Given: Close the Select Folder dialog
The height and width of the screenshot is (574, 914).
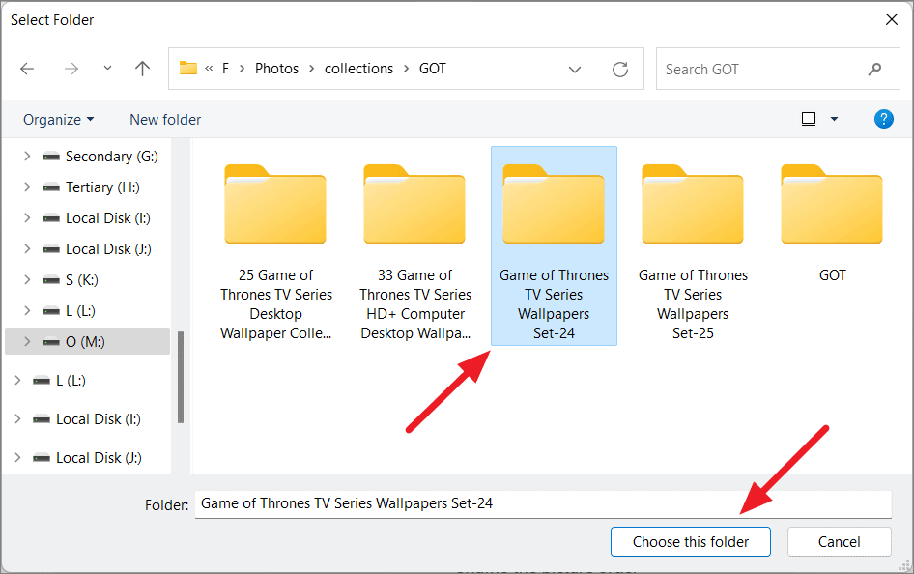Looking at the screenshot, I should point(891,20).
